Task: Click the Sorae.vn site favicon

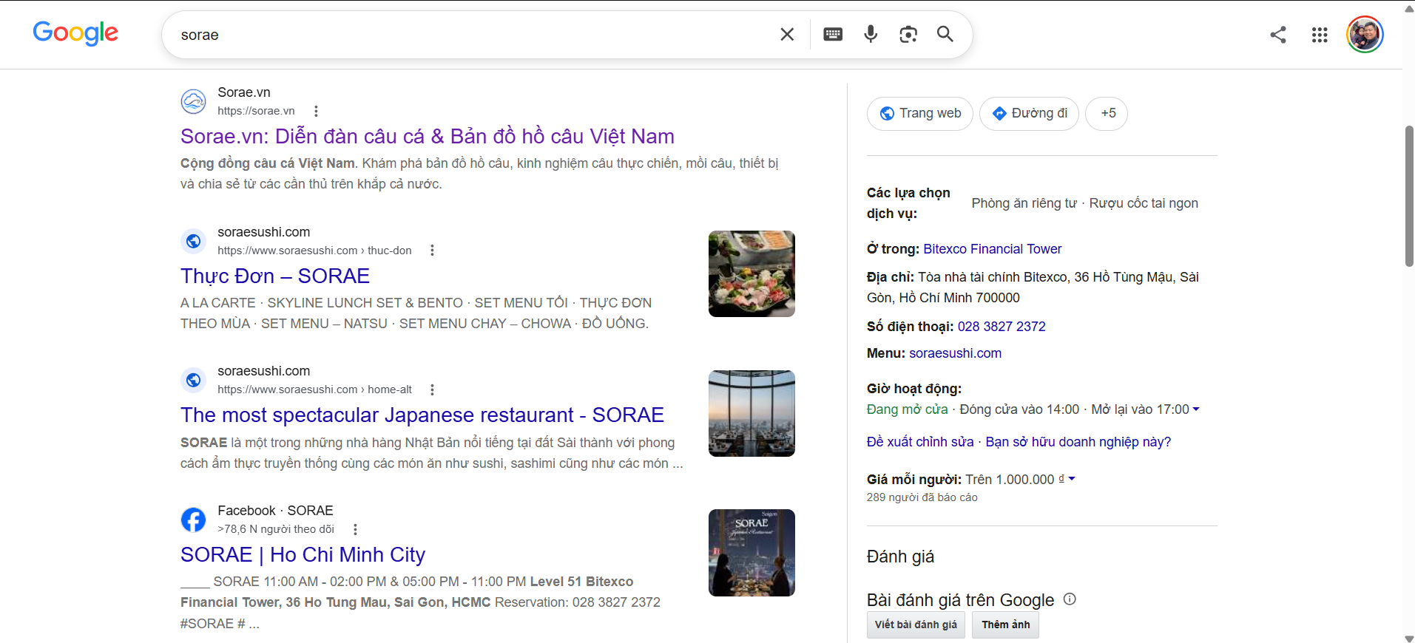Action: [194, 101]
